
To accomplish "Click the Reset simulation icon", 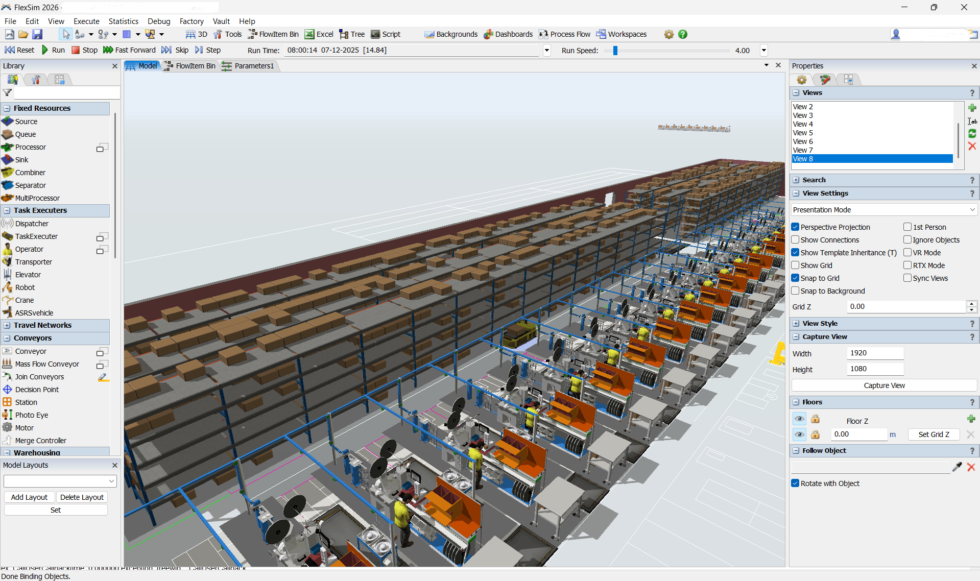I will [x=10, y=50].
